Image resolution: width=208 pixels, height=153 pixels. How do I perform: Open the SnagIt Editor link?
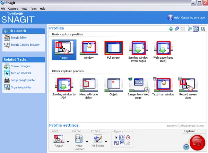click(19, 37)
